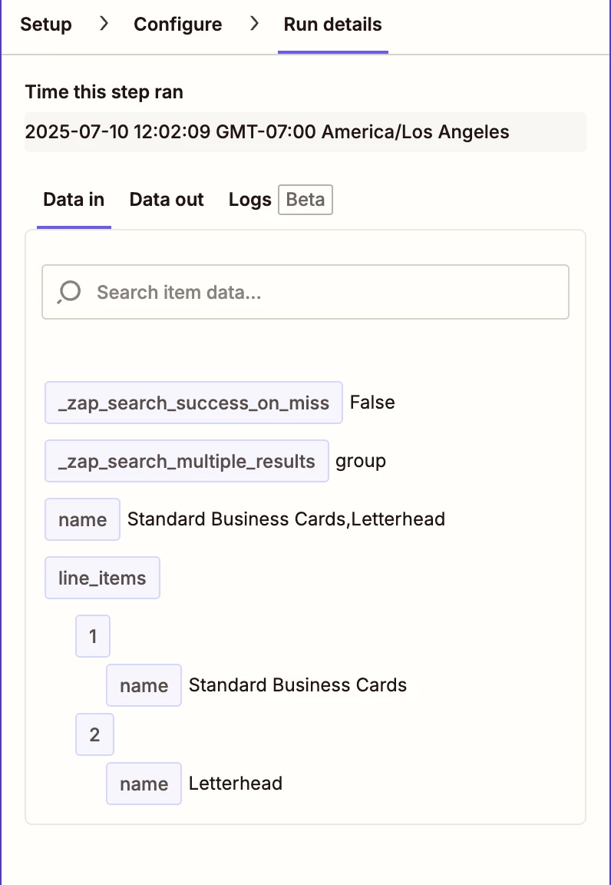Switch to the Data in tab
Viewport: 611px width, 885px height.
click(74, 200)
